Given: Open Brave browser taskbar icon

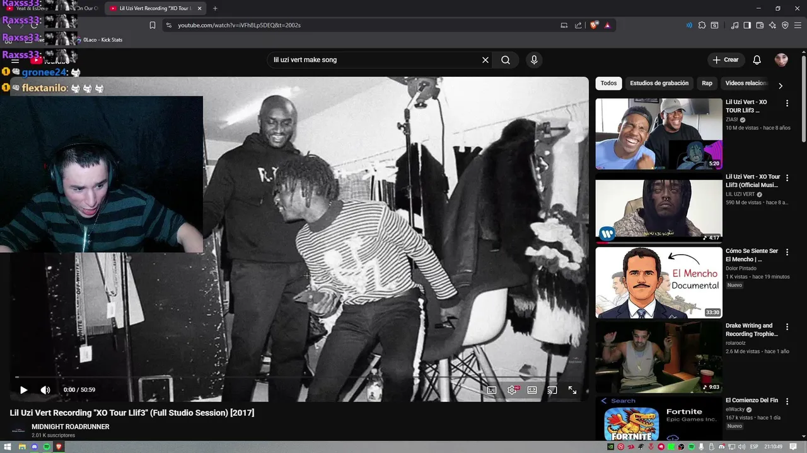Looking at the screenshot, I should [x=59, y=447].
